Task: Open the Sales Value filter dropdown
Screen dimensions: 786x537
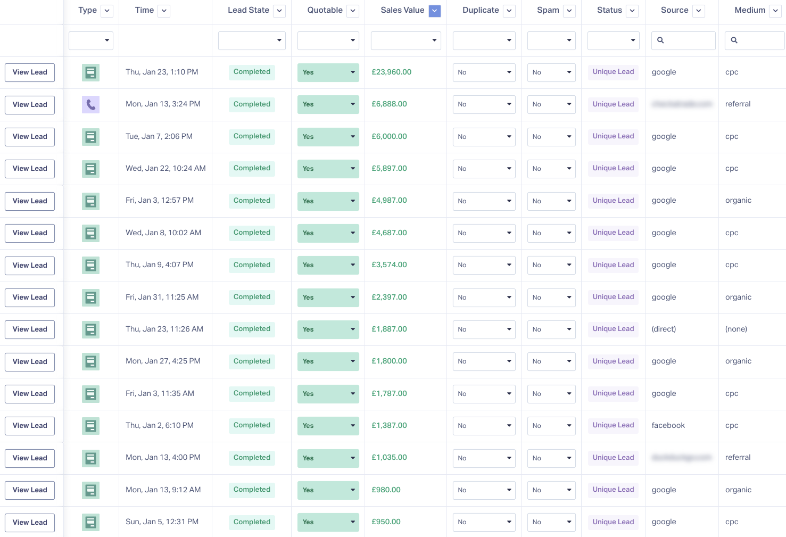Action: tap(406, 40)
